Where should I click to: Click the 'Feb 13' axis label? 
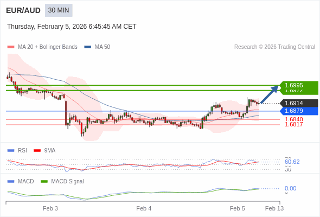coord(274,208)
